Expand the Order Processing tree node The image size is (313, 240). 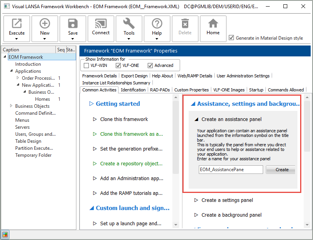(x=18, y=78)
